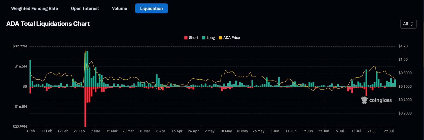The height and width of the screenshot is (140, 424).
Task: Click the yellow ADA Price legend swatch
Action: click(220, 38)
